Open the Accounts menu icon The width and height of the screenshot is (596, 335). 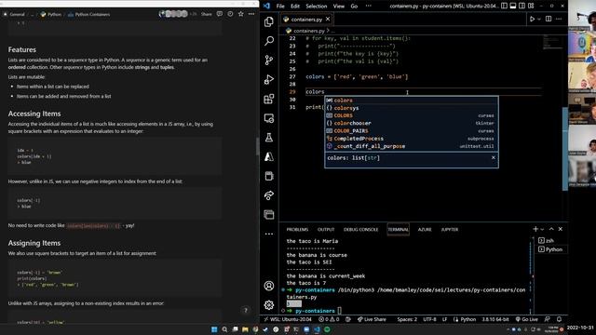pyautogui.click(x=269, y=286)
